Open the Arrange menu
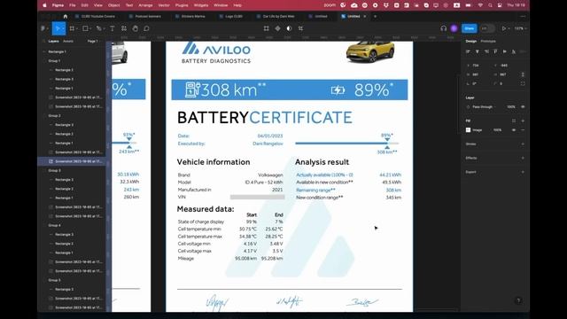 145,5
